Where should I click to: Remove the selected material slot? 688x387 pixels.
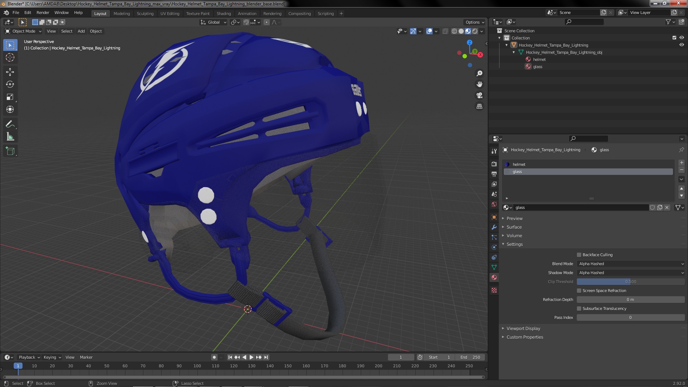682,170
